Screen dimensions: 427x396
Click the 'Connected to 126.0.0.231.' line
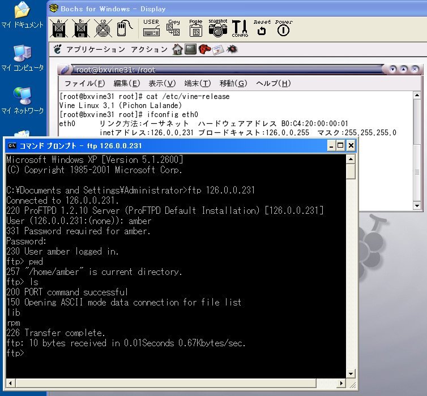[63, 200]
